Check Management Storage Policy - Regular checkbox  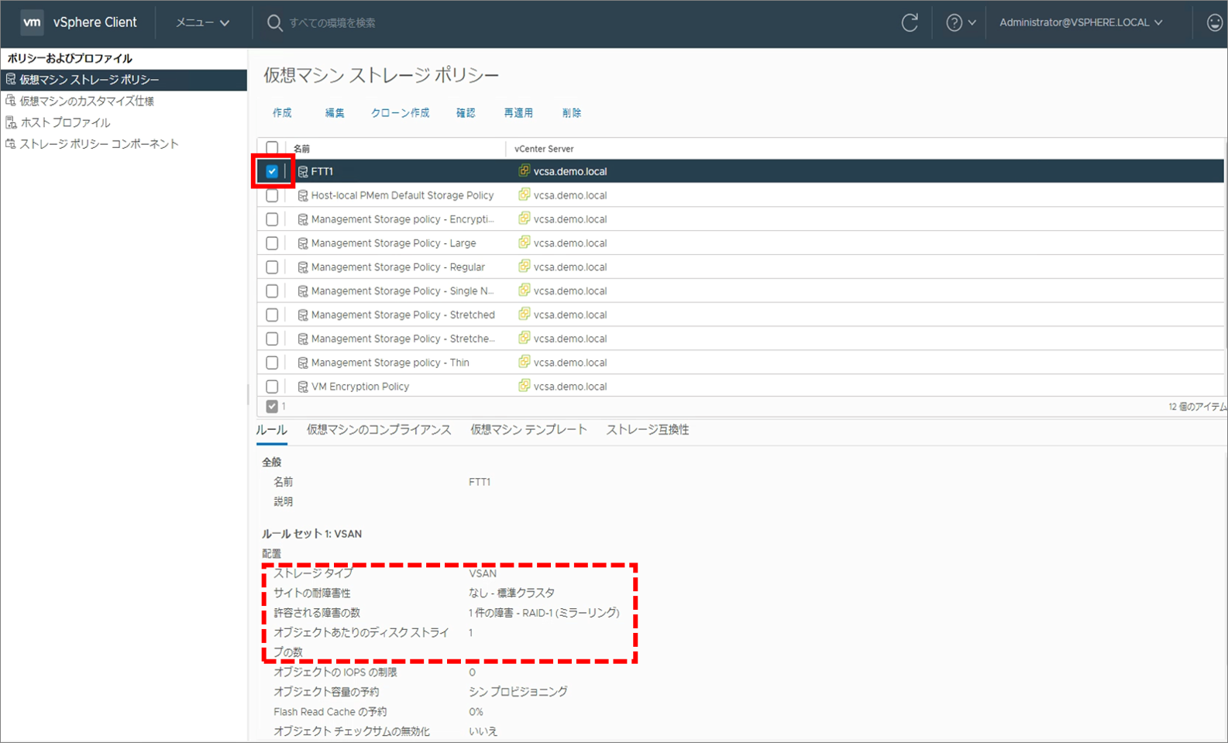tap(272, 267)
